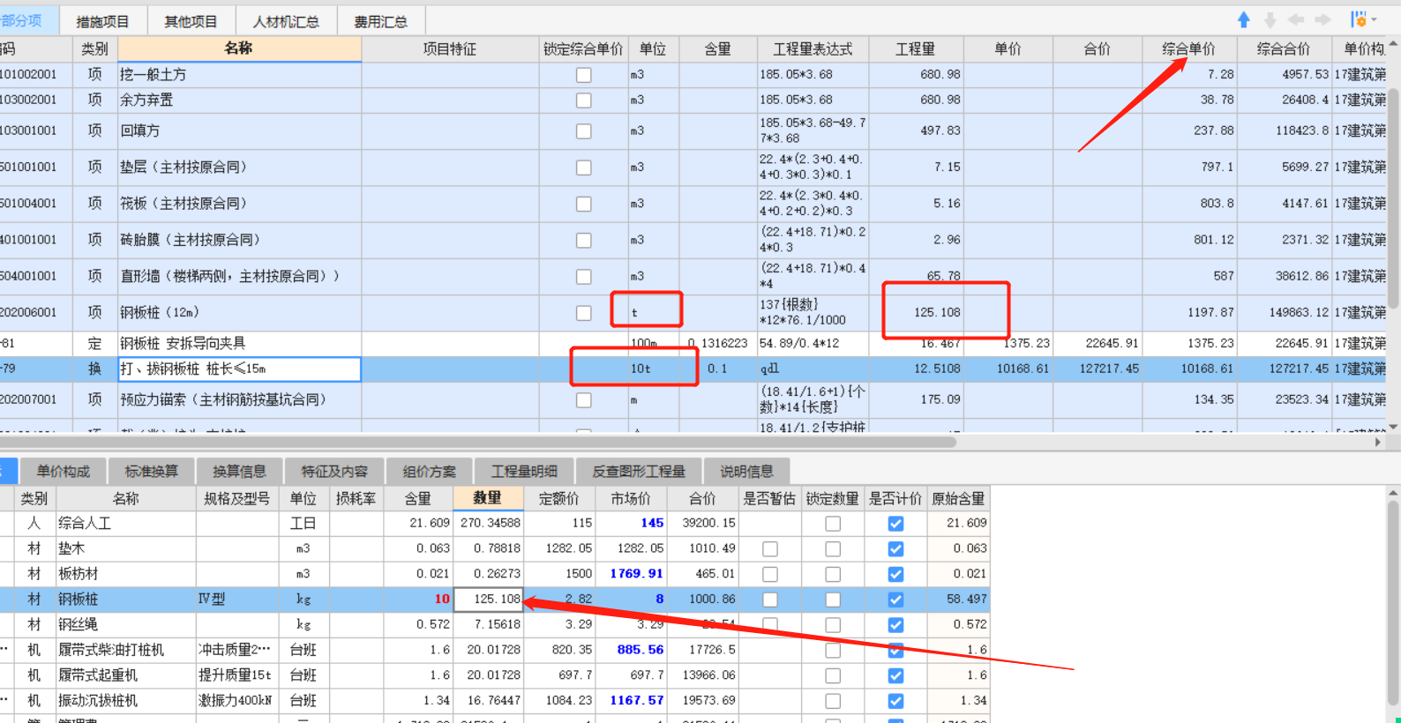
Task: Select the 标准换算 lower tab
Action: pos(152,471)
